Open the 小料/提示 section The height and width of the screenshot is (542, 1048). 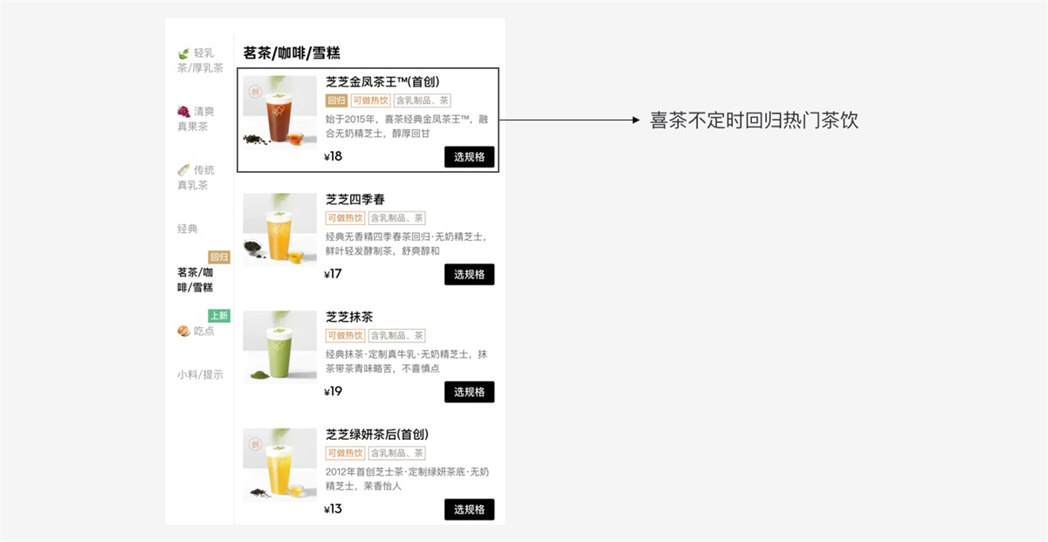[199, 375]
